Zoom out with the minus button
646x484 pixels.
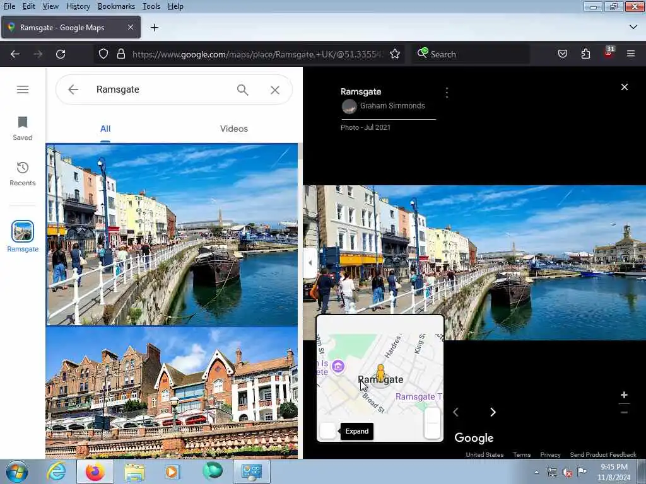pos(624,412)
